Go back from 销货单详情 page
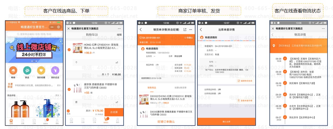Screen dimensions: 333x129 (141, 29)
